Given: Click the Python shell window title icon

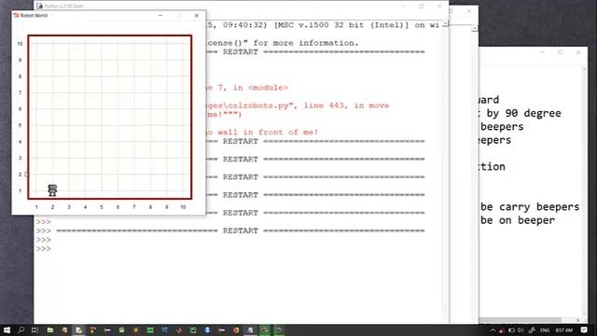Looking at the screenshot, I should (39, 6).
